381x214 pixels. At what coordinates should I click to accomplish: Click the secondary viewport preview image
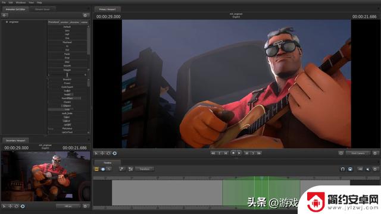[x=46, y=177]
